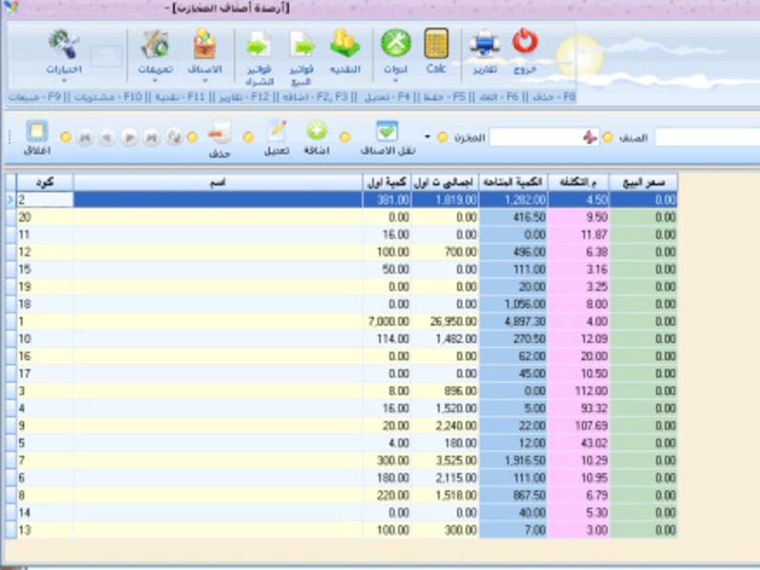Click the 1,819.00 cell in selected row

pyautogui.click(x=445, y=199)
